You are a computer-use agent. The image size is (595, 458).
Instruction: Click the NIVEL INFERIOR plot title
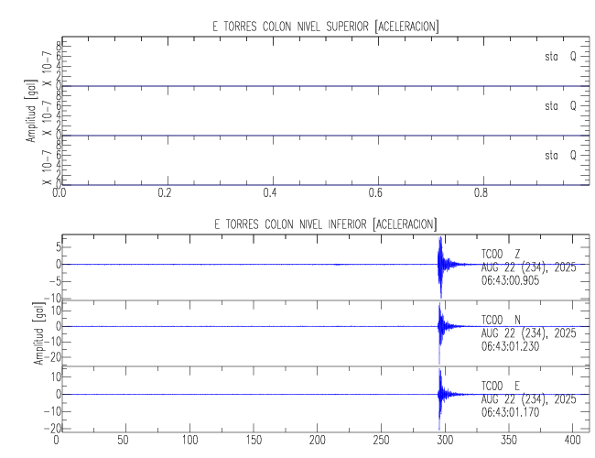click(x=326, y=224)
